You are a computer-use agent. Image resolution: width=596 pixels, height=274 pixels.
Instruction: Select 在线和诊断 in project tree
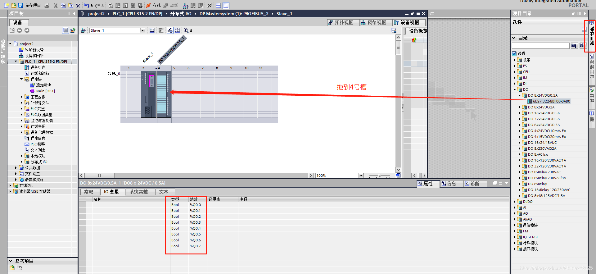pyautogui.click(x=40, y=73)
